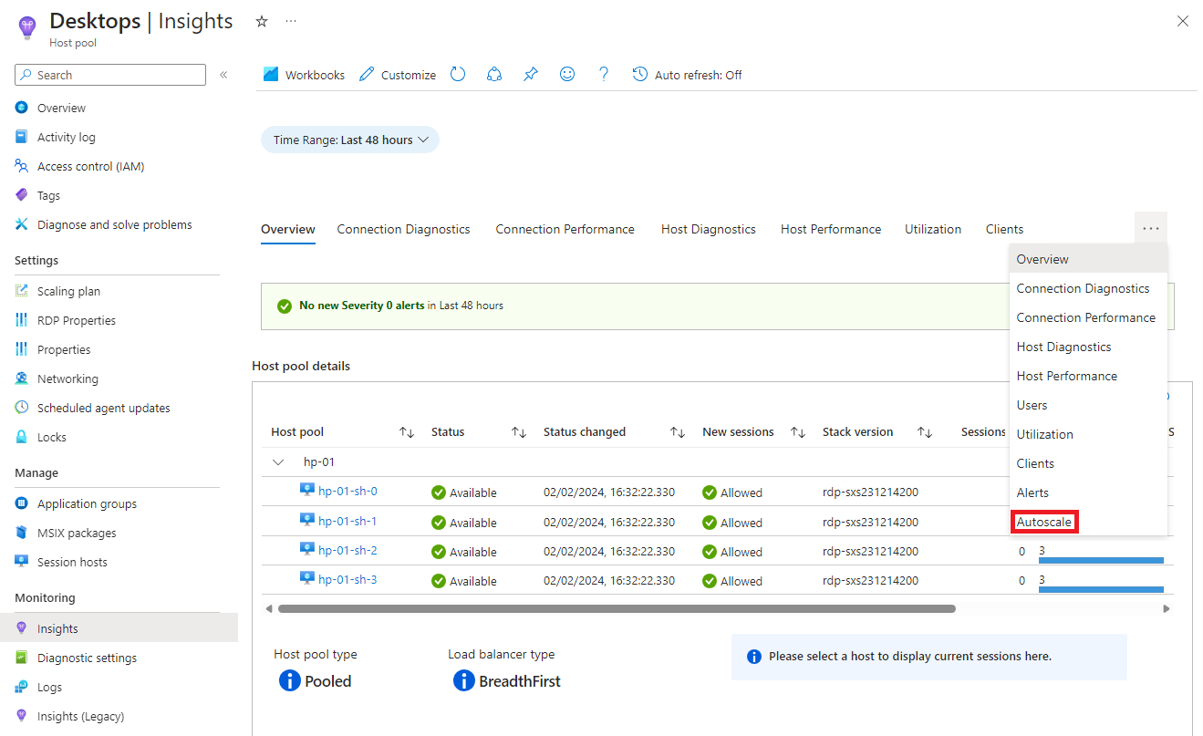Open the Time Range dropdown
This screenshot has width=1203, height=736.
click(x=350, y=140)
